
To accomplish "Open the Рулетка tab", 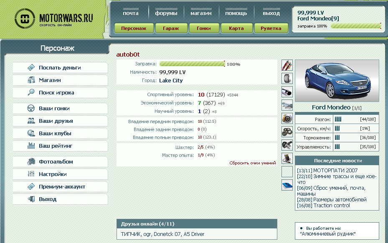I will click(x=271, y=28).
